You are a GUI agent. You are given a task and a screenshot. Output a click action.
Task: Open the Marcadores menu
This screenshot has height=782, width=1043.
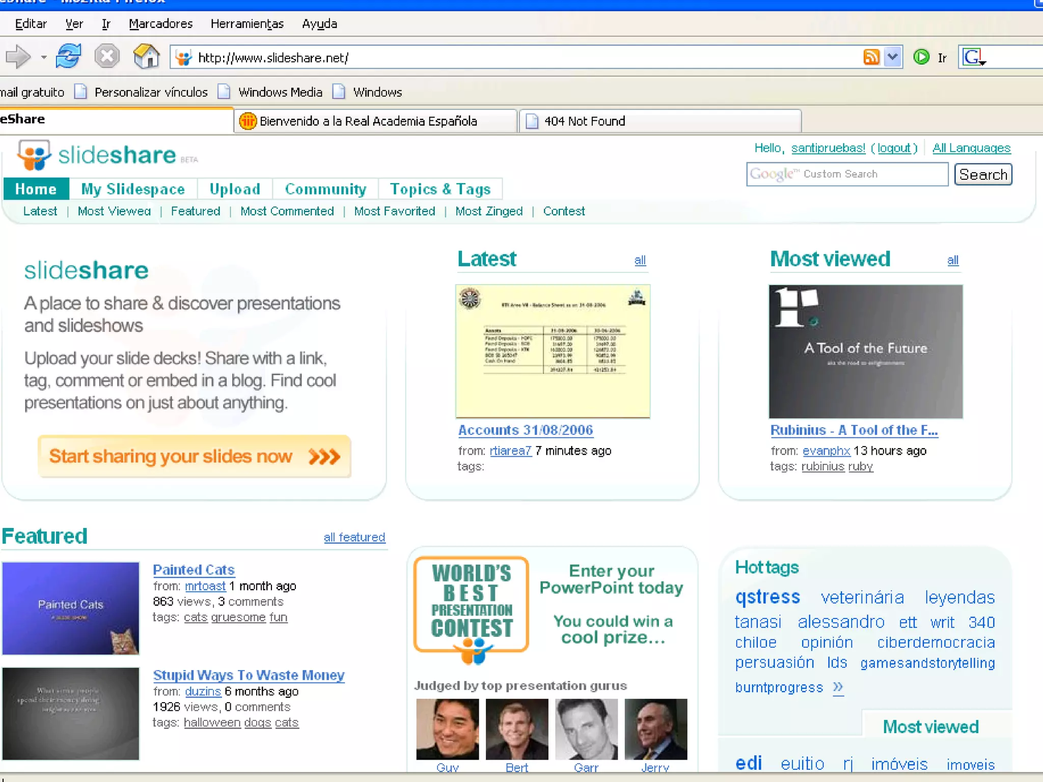(160, 24)
